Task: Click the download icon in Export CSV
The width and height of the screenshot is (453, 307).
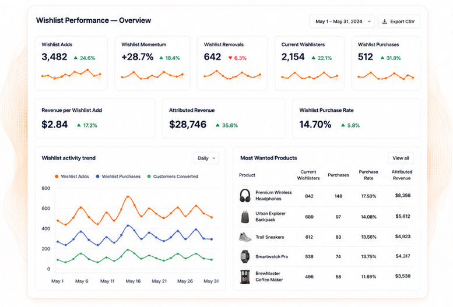Action: pos(385,22)
